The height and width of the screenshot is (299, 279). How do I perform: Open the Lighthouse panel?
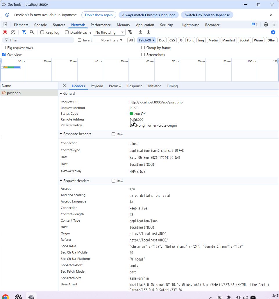190,25
